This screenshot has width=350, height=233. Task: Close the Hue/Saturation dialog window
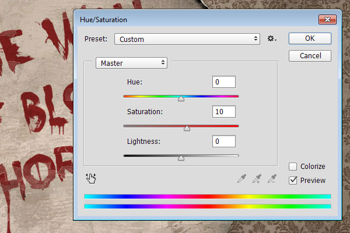point(326,20)
